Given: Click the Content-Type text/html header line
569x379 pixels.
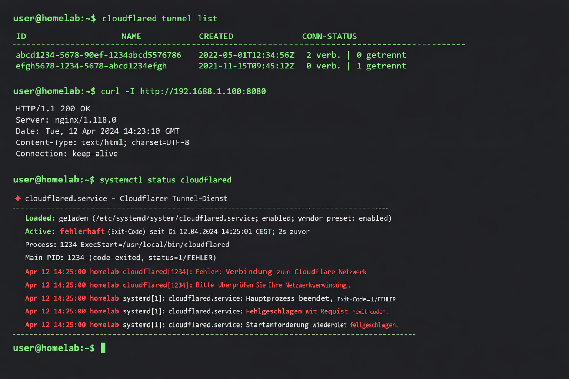Looking at the screenshot, I should [102, 142].
